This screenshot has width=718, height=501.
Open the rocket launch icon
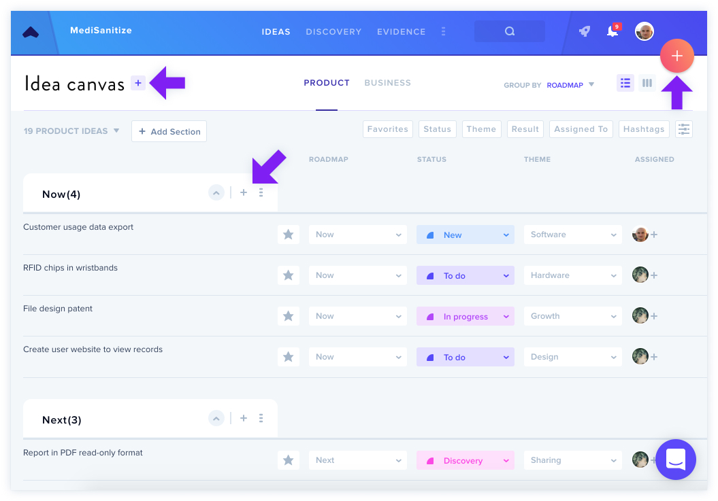point(585,31)
